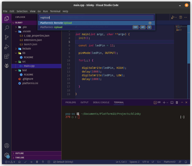Screen dimensions: 192x166
Task: Click the split editor icon
Action: tap(180, 17)
